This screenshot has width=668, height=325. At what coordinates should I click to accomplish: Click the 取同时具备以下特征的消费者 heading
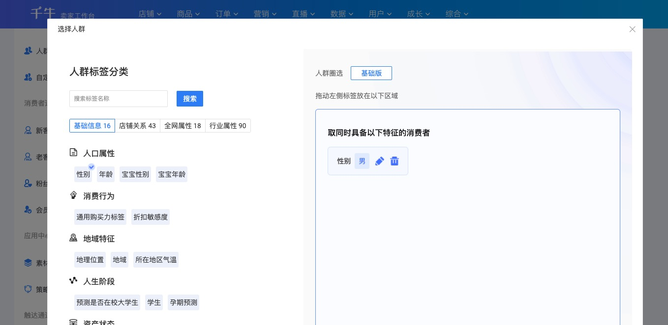pos(379,133)
